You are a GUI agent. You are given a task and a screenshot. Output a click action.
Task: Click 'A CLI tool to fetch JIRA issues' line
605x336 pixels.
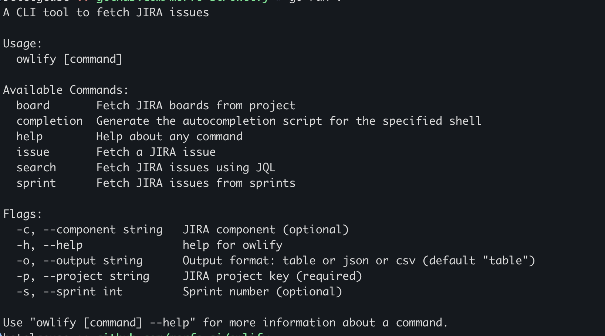click(x=106, y=13)
